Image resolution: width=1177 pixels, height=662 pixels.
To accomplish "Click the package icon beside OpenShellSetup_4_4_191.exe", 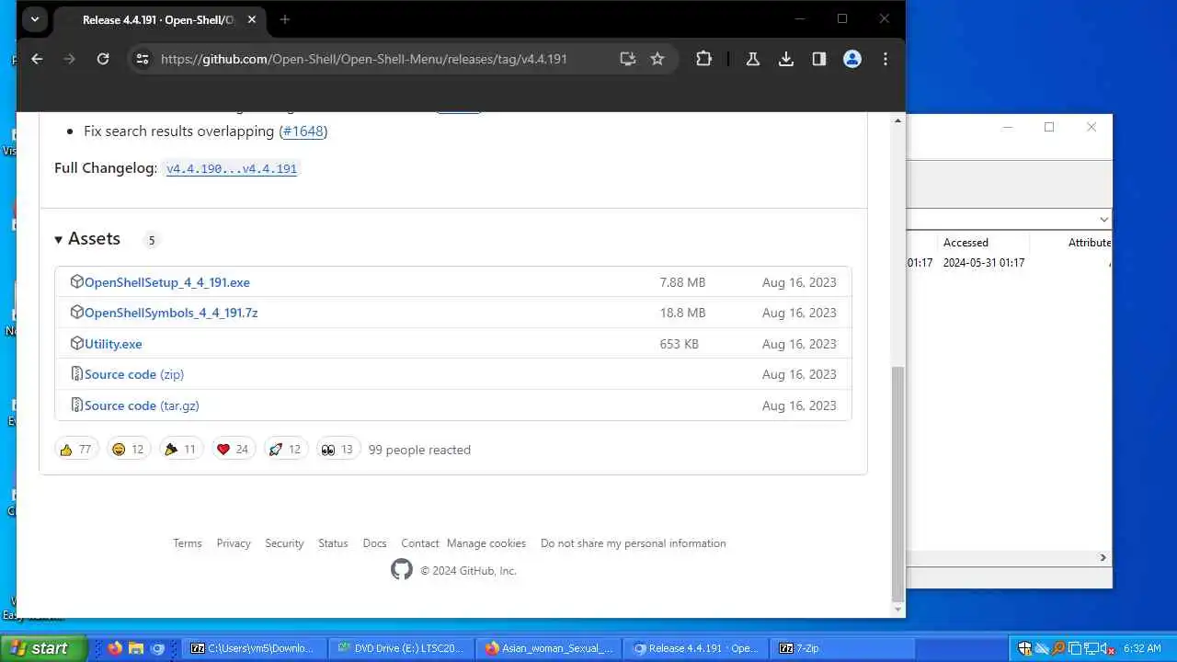I will click(77, 281).
